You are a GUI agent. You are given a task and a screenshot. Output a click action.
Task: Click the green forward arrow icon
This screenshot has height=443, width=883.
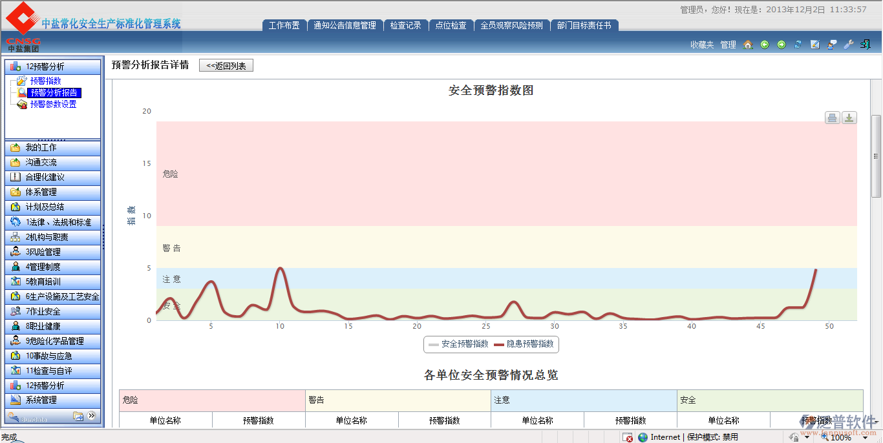click(x=782, y=45)
